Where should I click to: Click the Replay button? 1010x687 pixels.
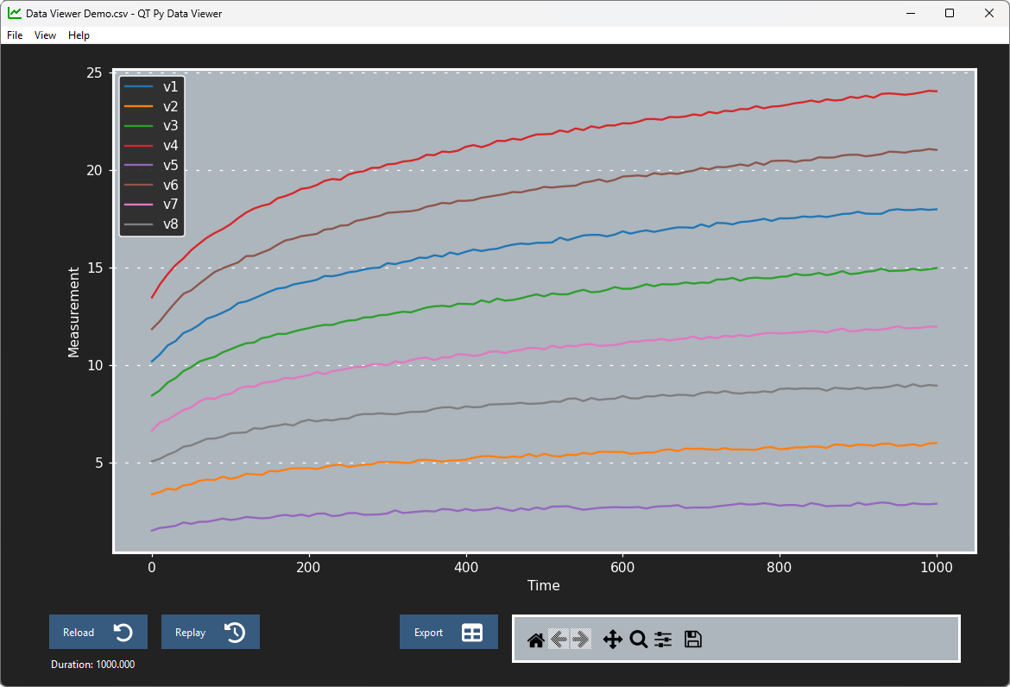click(x=211, y=632)
